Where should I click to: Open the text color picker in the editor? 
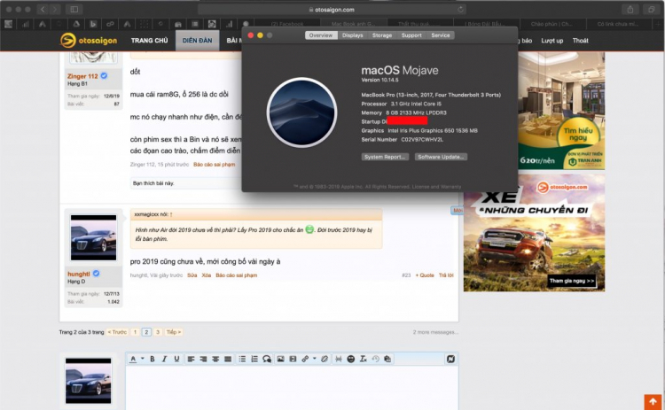tap(133, 359)
